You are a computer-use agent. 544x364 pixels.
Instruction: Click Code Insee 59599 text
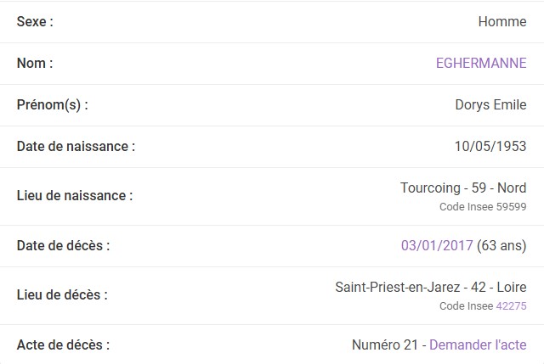pos(482,206)
